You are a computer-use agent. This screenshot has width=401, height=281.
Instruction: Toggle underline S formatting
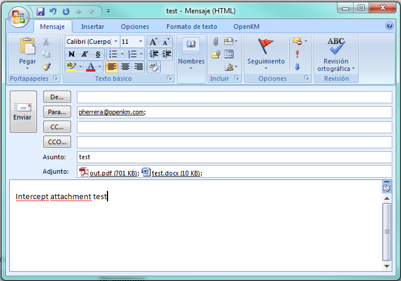(98, 54)
